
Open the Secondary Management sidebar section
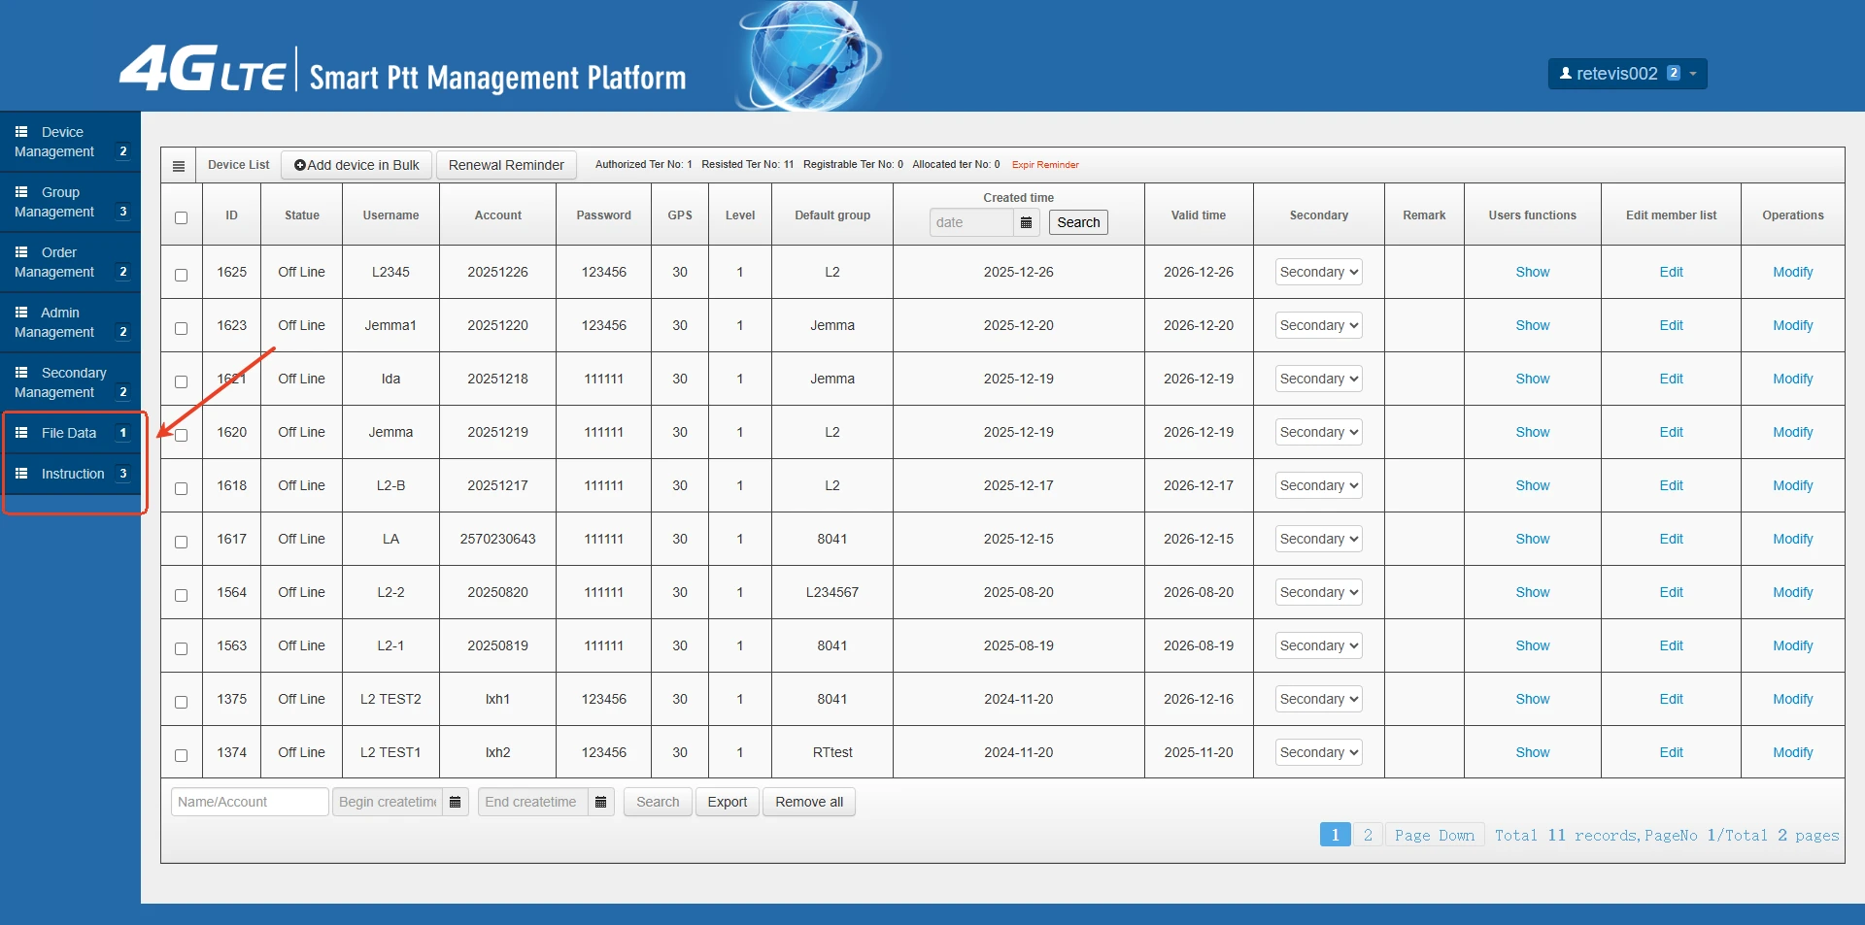click(x=63, y=382)
